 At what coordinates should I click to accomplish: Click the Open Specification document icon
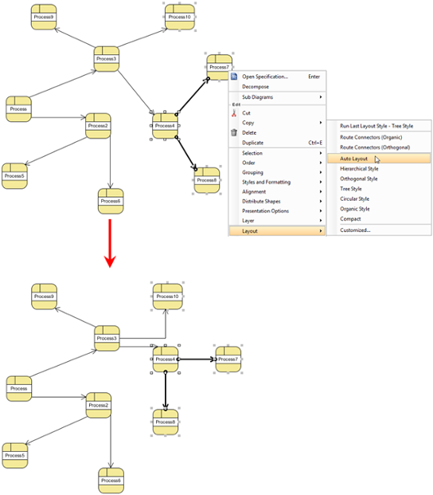(234, 77)
